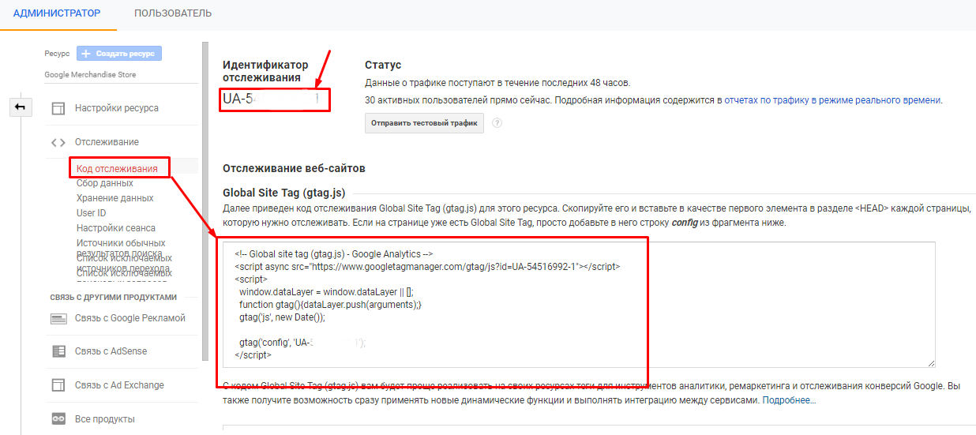Open Связь с AdSense

point(111,351)
